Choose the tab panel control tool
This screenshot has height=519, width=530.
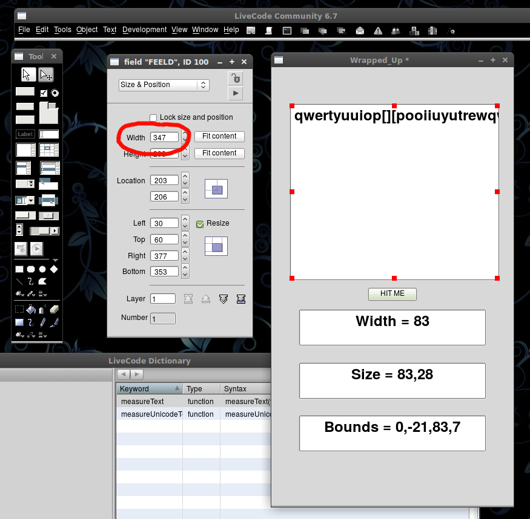click(x=48, y=113)
